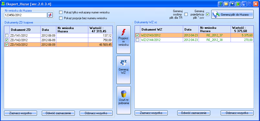The width and height of the screenshot is (260, 121).
Task: Click right 'Odwróć zaznaczenie' under WZ documents
Action: [194, 113]
